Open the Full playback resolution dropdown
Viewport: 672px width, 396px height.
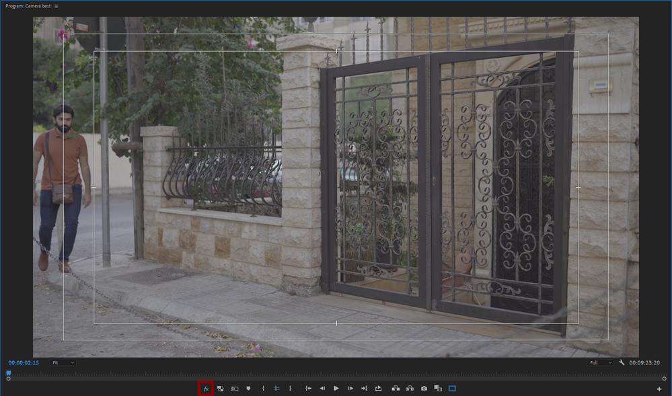click(x=601, y=362)
